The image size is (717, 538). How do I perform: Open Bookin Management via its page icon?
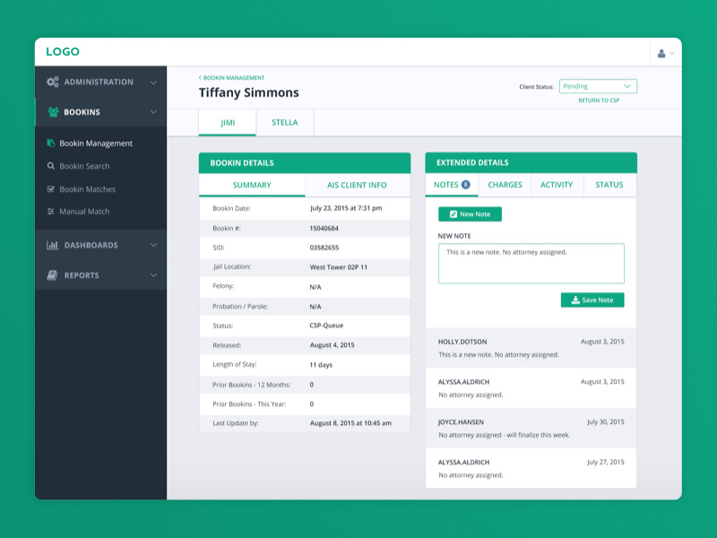49,143
